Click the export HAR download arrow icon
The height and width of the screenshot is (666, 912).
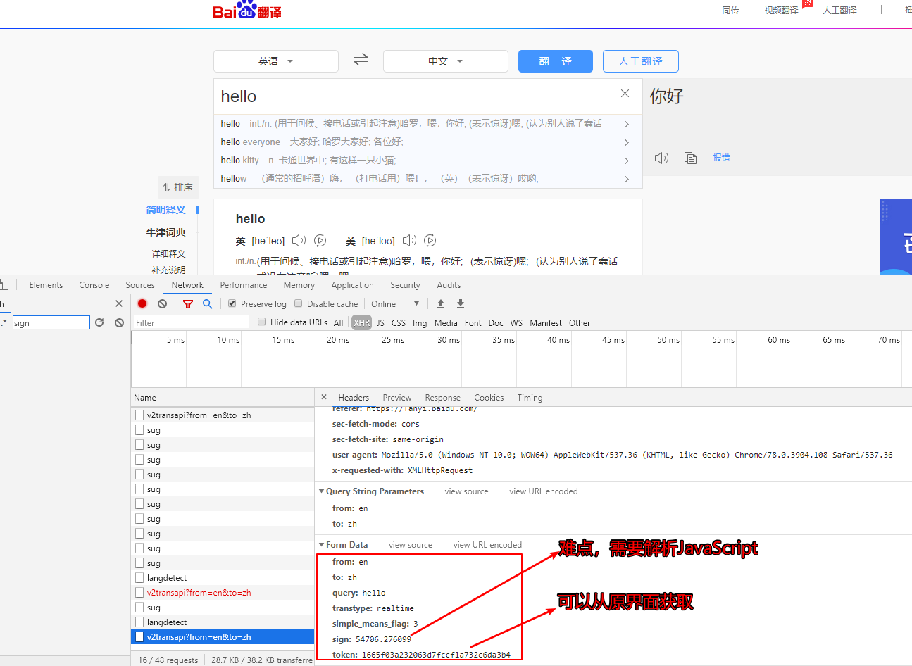460,303
